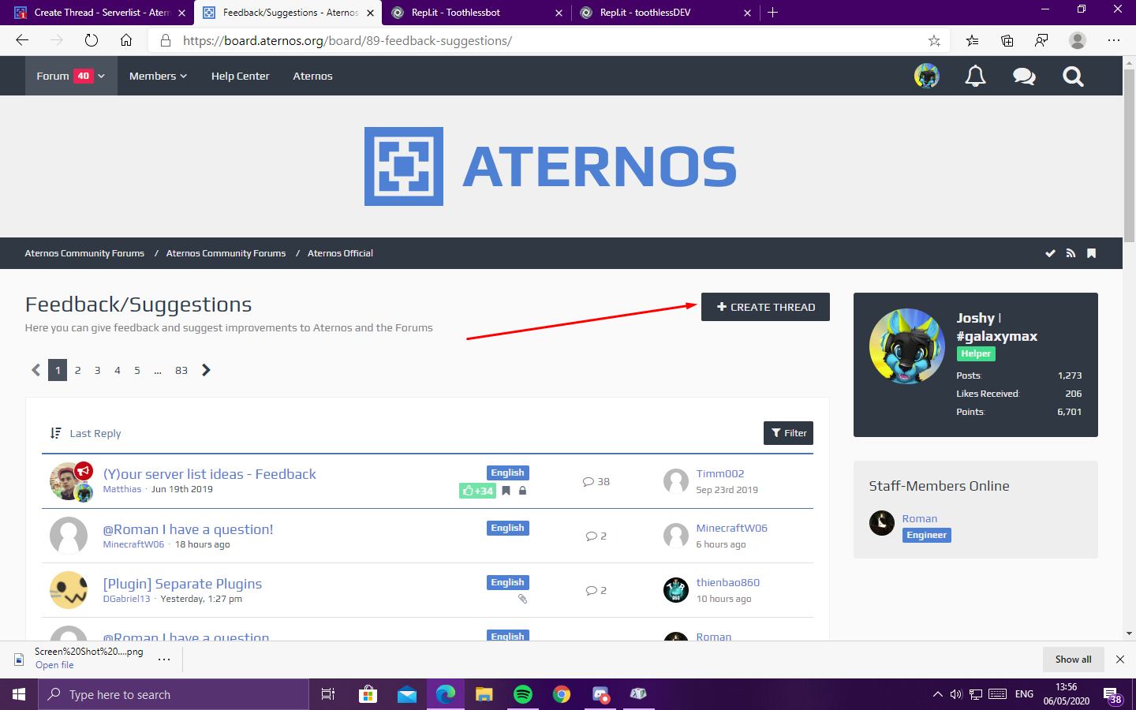The image size is (1136, 710).
Task: Open volume control in system tray
Action: [956, 694]
